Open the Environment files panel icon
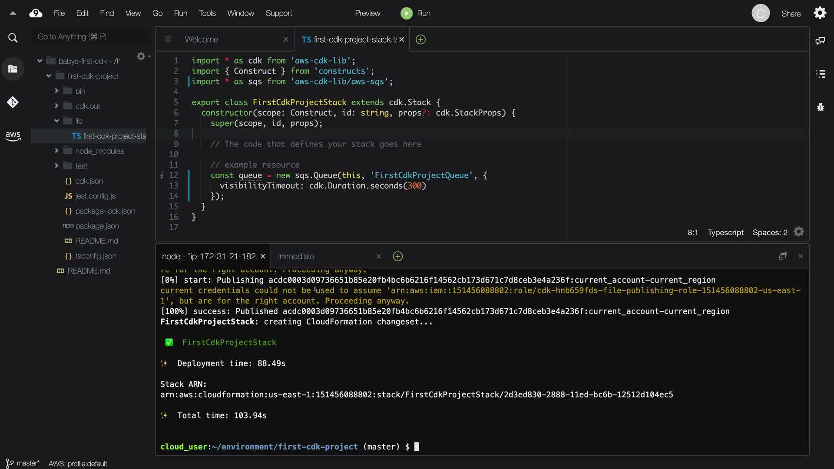Screen dimensions: 834x469 tap(13, 69)
